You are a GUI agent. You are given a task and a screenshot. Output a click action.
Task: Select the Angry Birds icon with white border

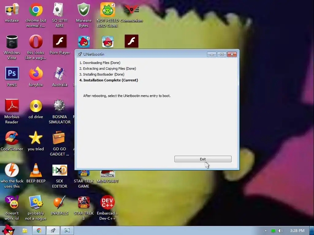(108, 42)
